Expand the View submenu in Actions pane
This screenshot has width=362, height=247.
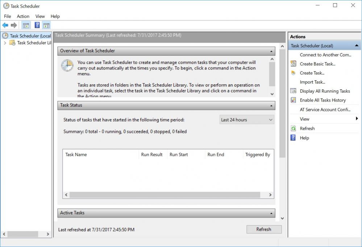tap(357, 119)
